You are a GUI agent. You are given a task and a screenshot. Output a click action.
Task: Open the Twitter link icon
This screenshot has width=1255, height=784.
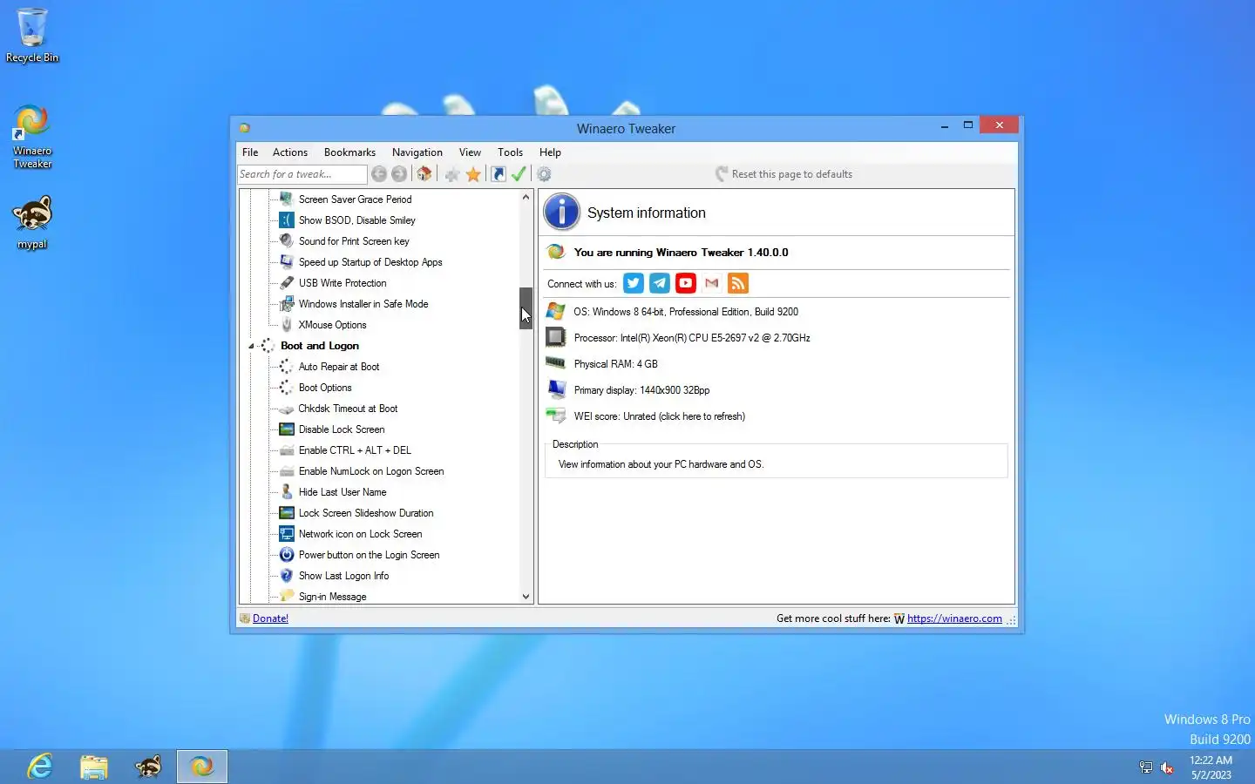[x=634, y=283]
